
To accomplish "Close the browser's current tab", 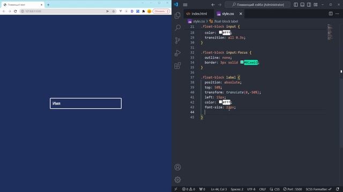I will [41, 5].
